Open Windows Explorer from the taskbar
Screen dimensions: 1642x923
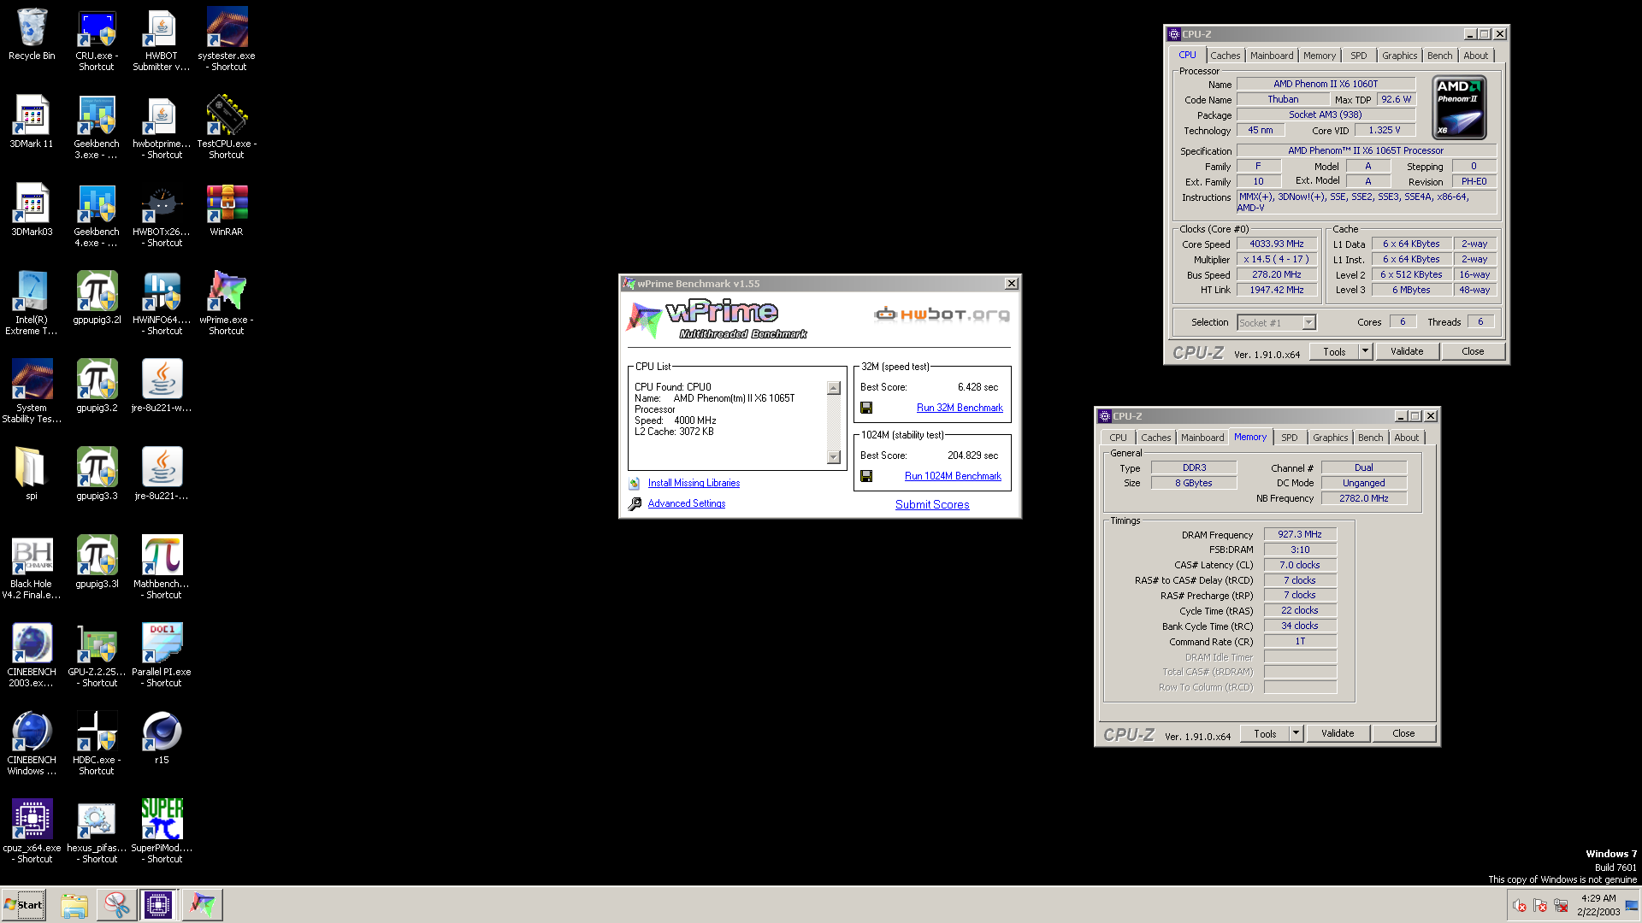click(x=74, y=905)
